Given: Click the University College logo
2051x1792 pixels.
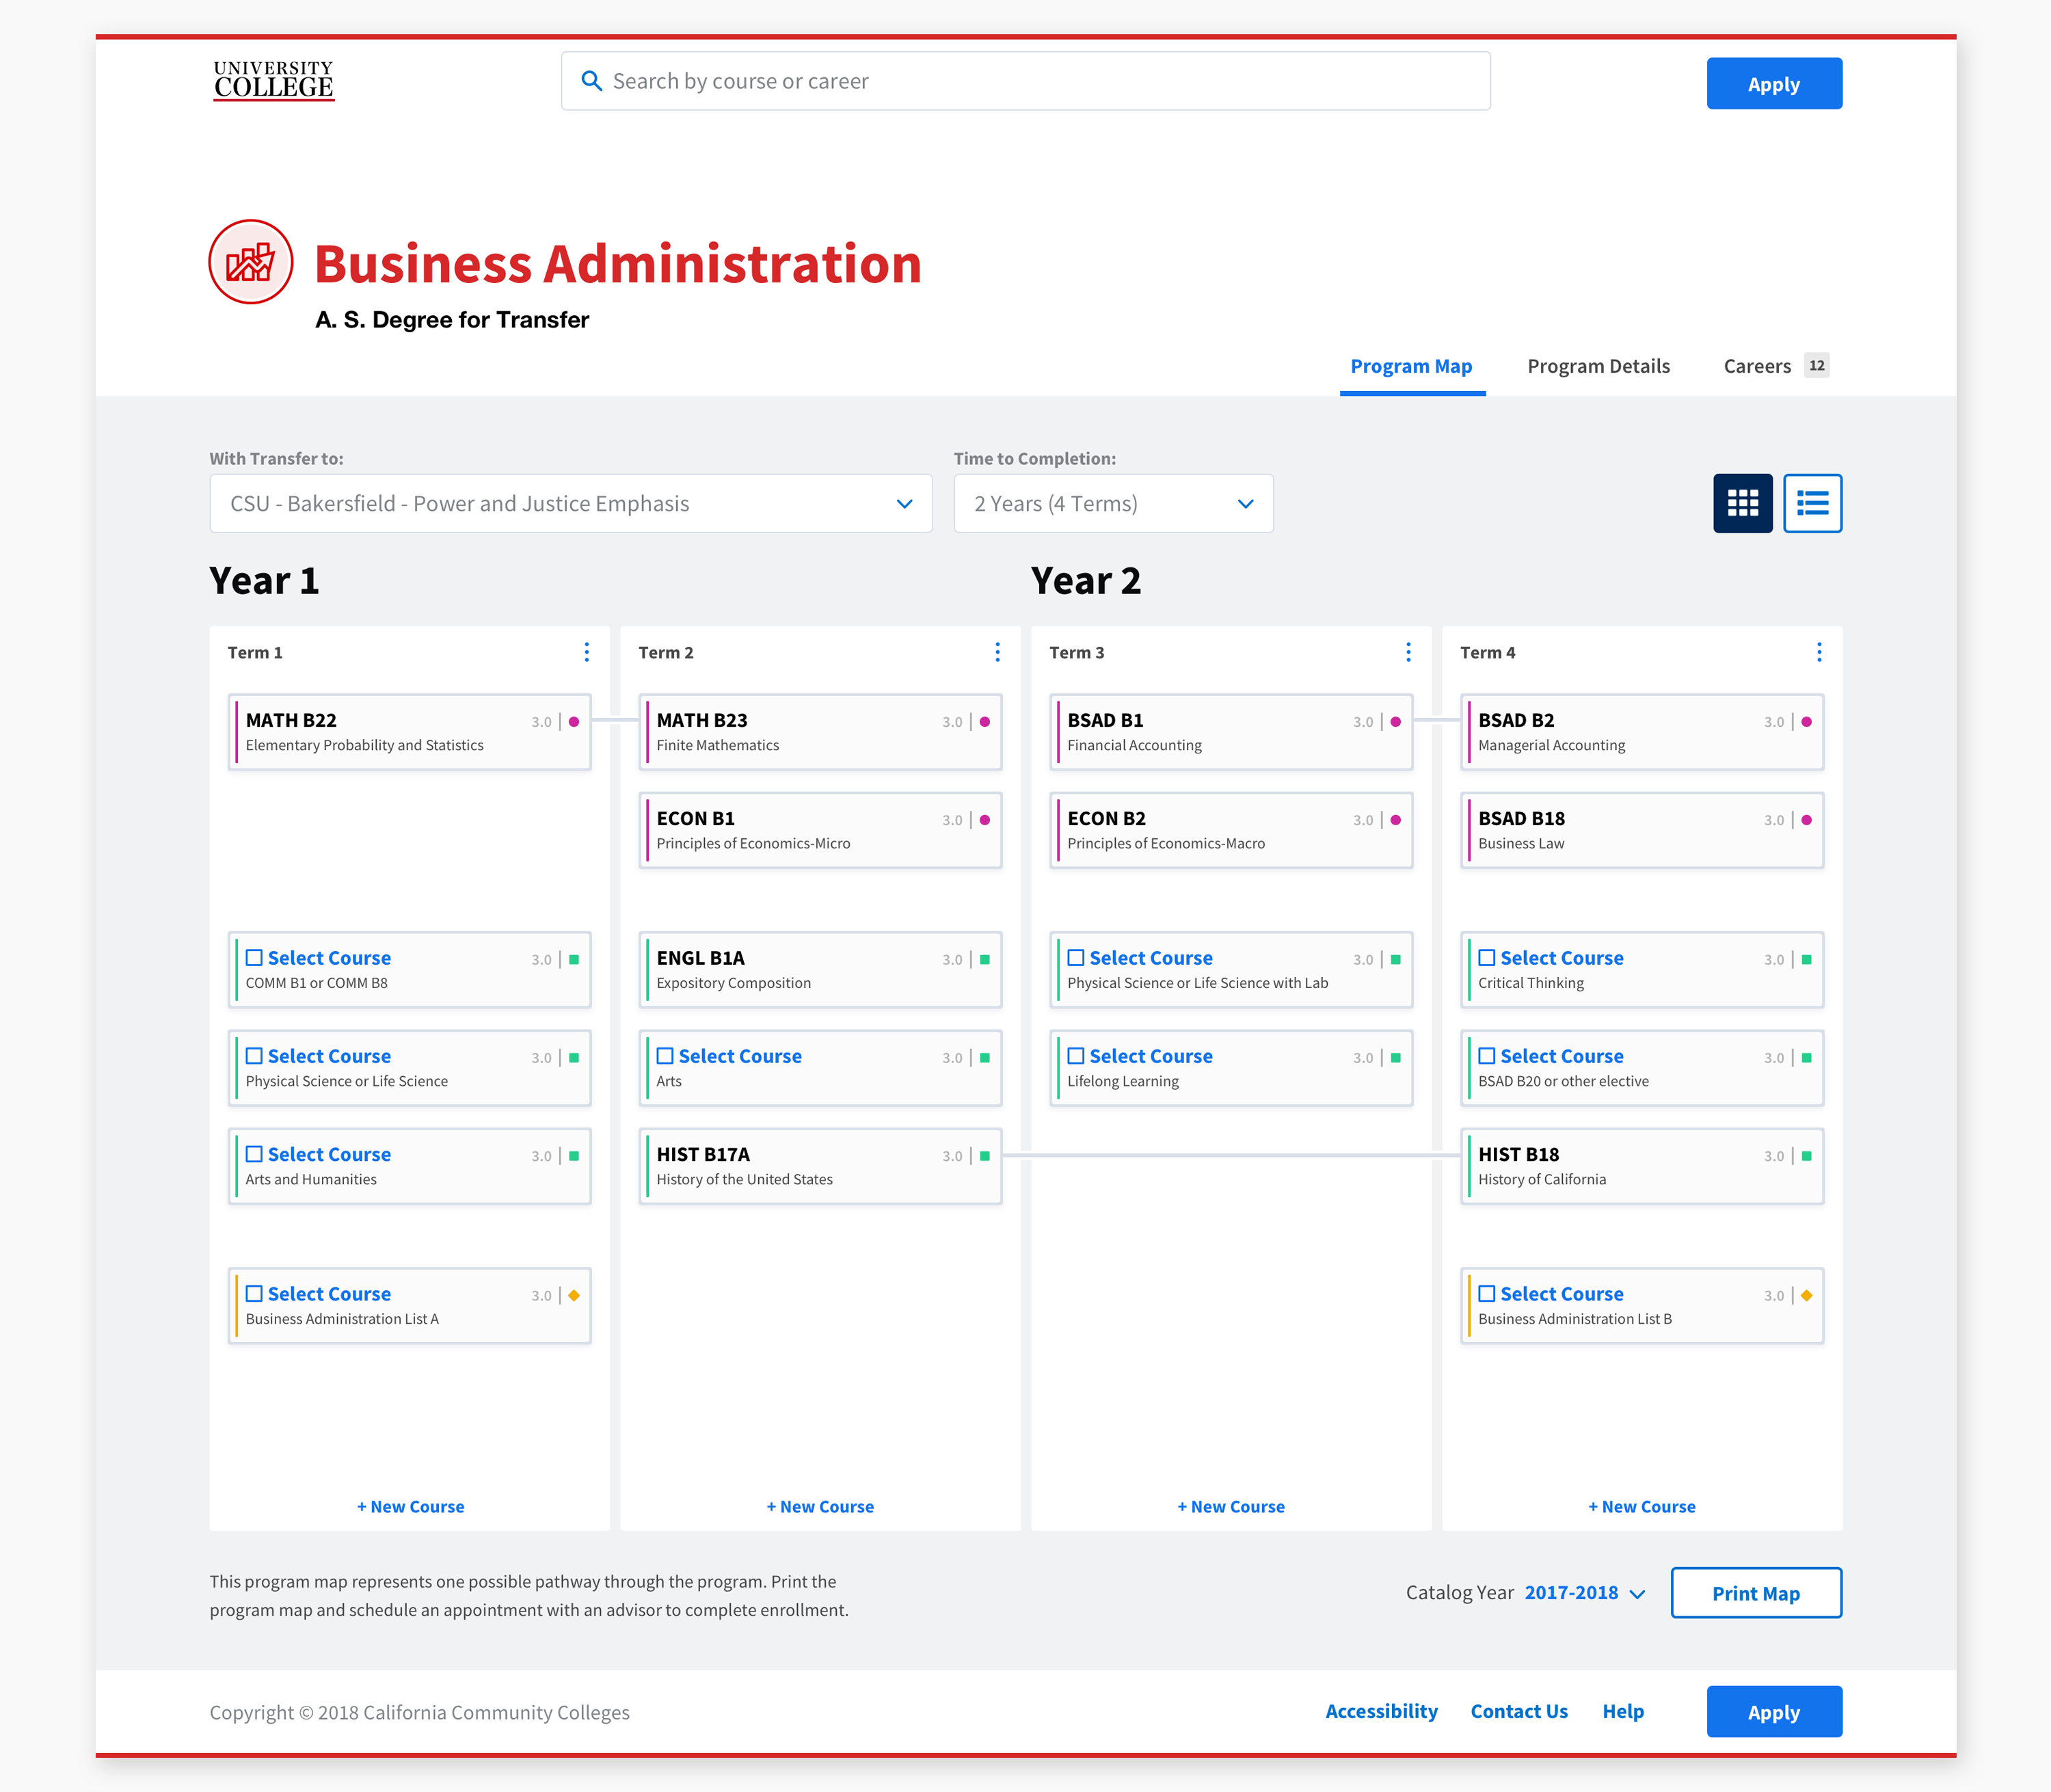Looking at the screenshot, I should [273, 81].
